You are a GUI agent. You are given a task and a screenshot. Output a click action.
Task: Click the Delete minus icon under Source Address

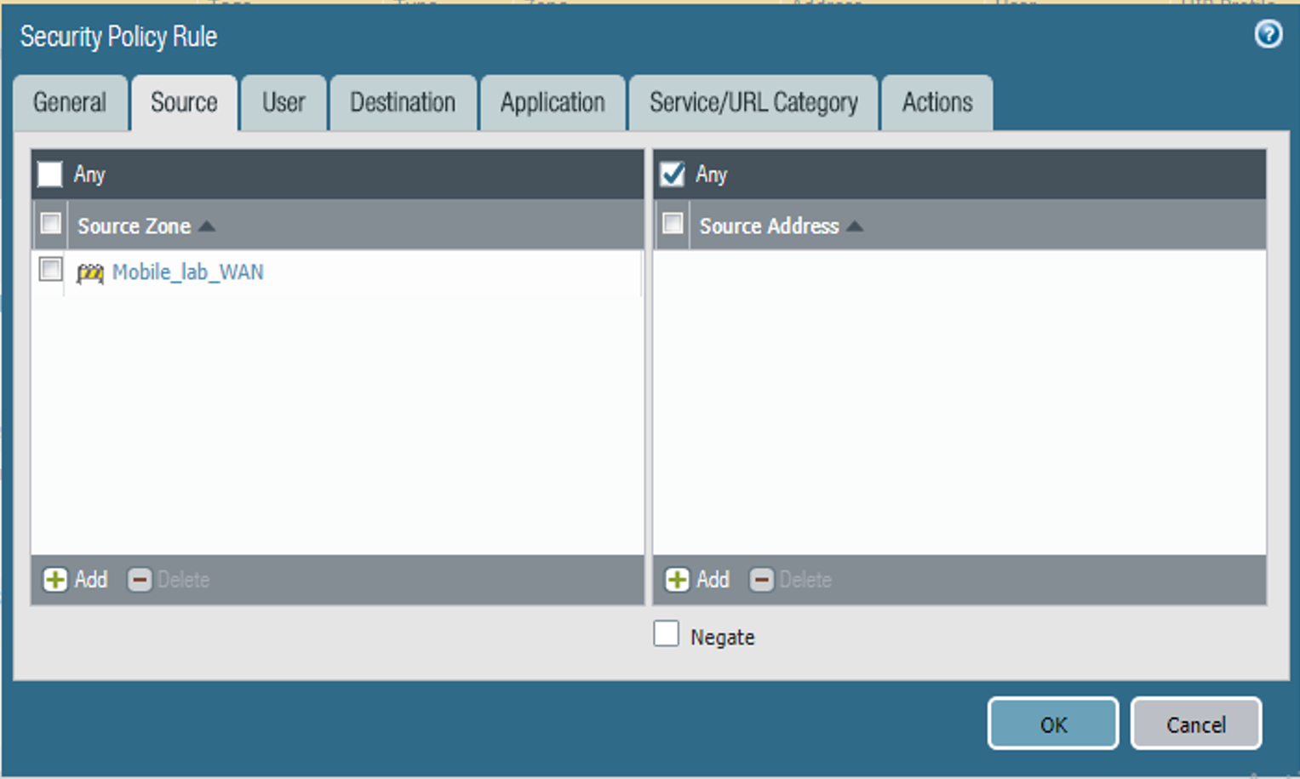coord(763,580)
